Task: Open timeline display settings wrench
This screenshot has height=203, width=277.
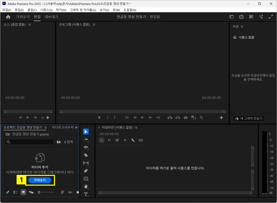Action: (133, 140)
